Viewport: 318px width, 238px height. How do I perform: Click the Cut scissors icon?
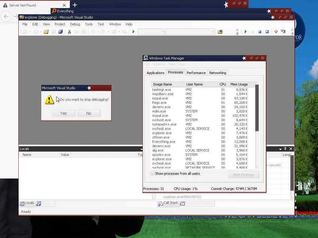point(69,32)
